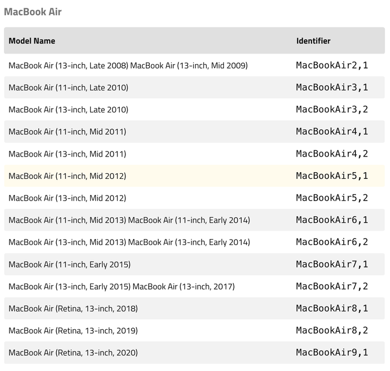Click the MacBookAir8,2 identifier
390x371 pixels.
(x=332, y=330)
